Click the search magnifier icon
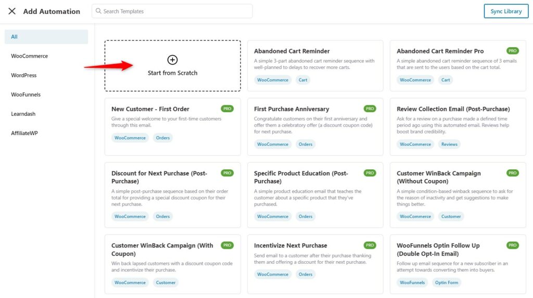This screenshot has width=533, height=298. pos(98,11)
